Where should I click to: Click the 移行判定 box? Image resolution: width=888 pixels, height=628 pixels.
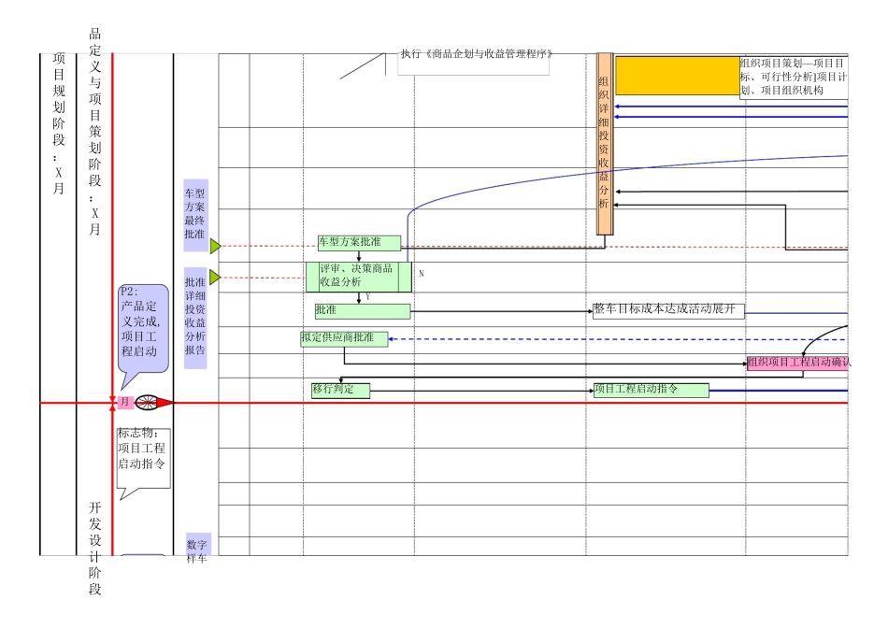(340, 390)
